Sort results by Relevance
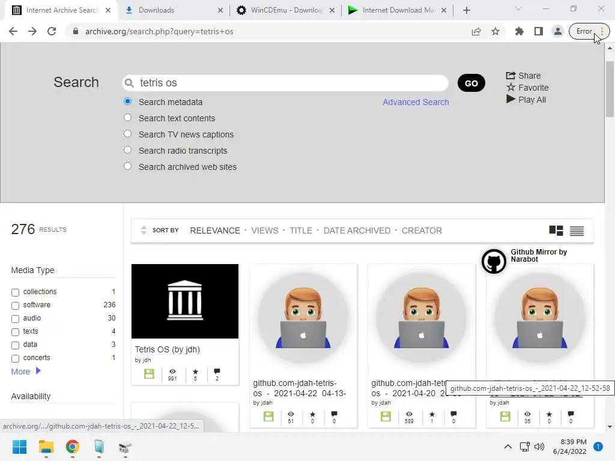This screenshot has width=615, height=461. [x=215, y=230]
